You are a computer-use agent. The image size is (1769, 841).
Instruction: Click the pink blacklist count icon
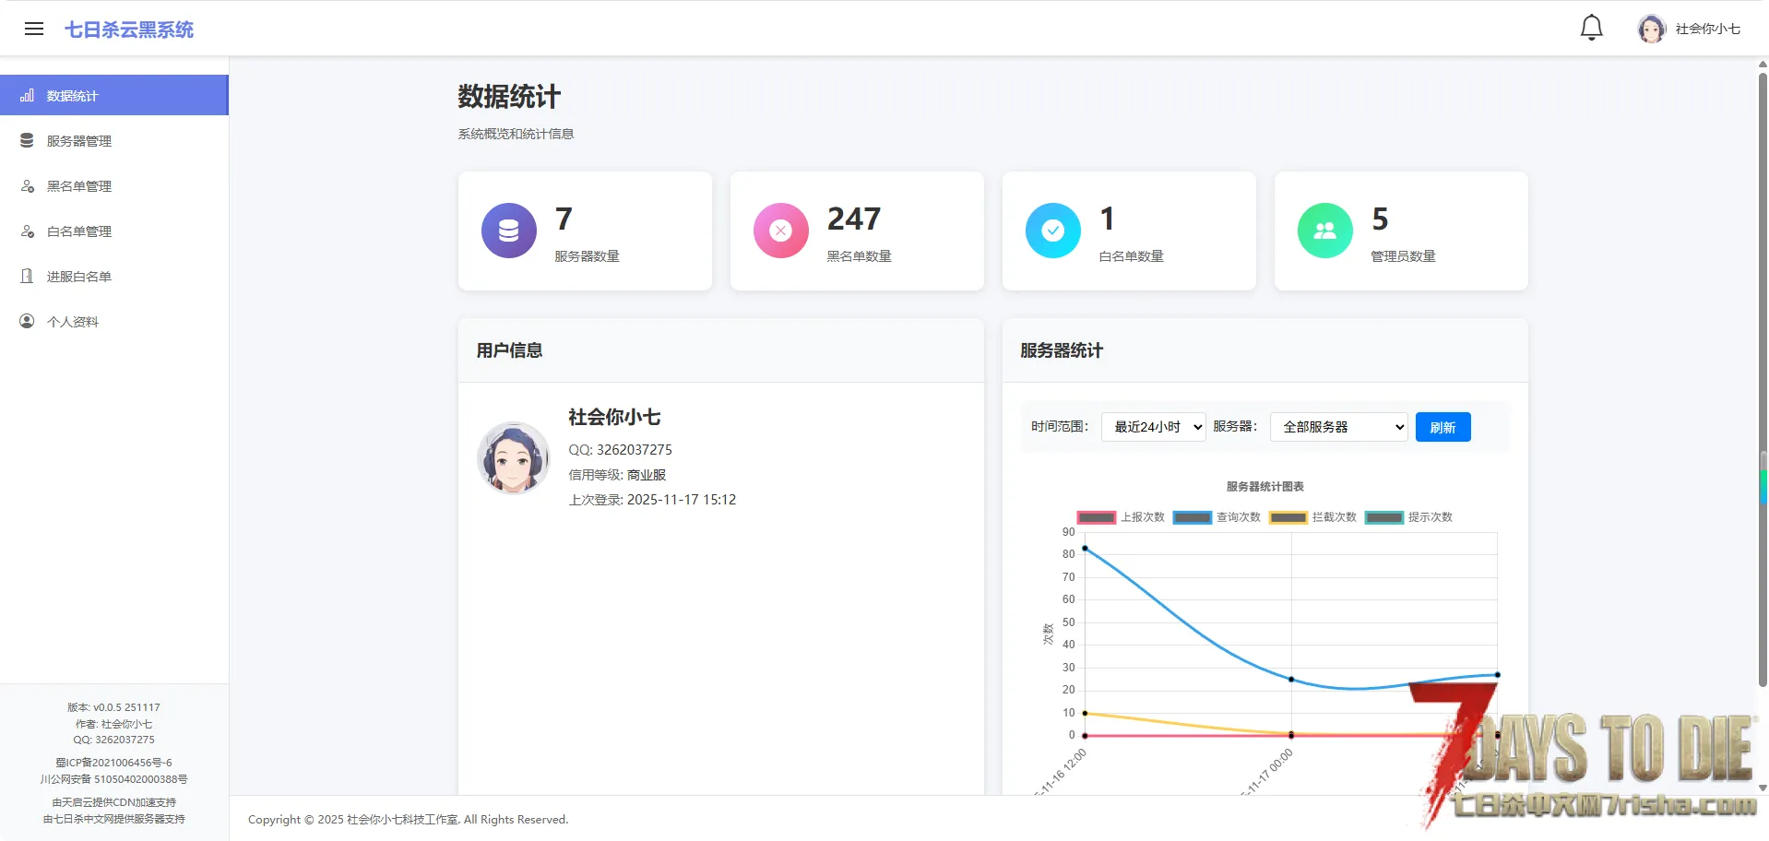pos(780,231)
